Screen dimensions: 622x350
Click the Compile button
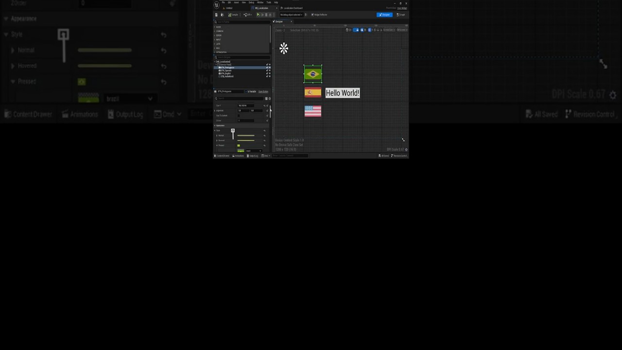click(x=233, y=15)
